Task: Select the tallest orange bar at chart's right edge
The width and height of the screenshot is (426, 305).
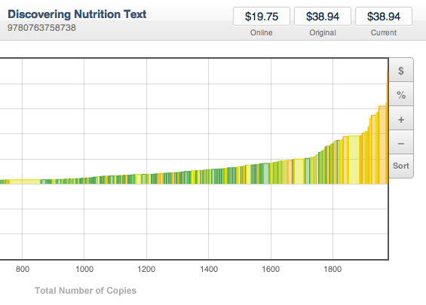Action: (388, 127)
